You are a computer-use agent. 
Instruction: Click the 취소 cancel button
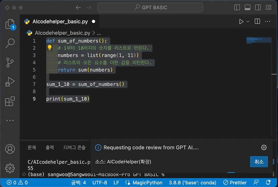[259, 162]
